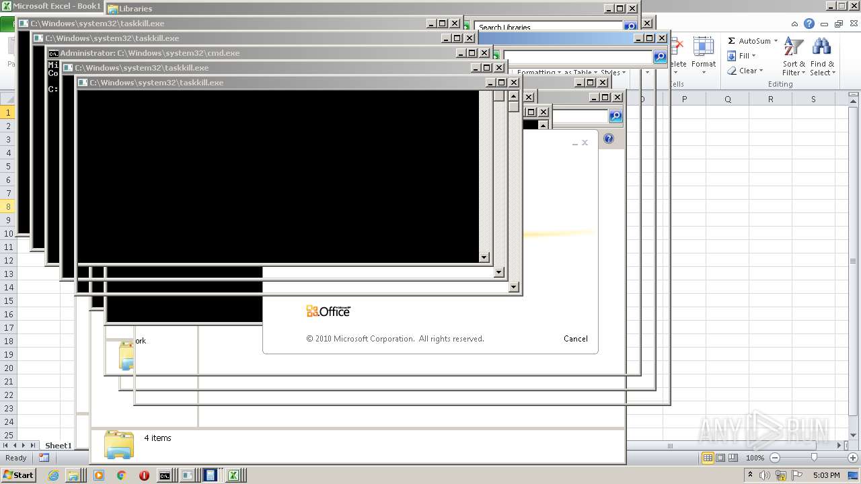Viewport: 861px width, 484px height.
Task: Click the help icon in Explorer window
Action: [x=609, y=138]
